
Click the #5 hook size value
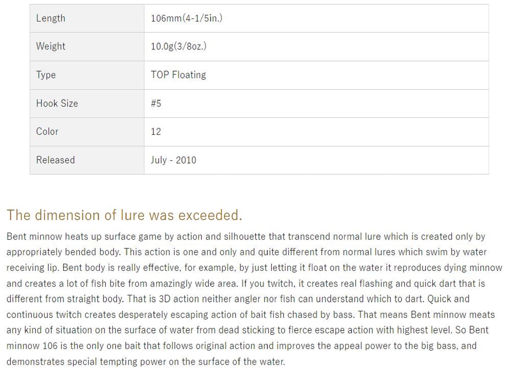[x=156, y=103]
